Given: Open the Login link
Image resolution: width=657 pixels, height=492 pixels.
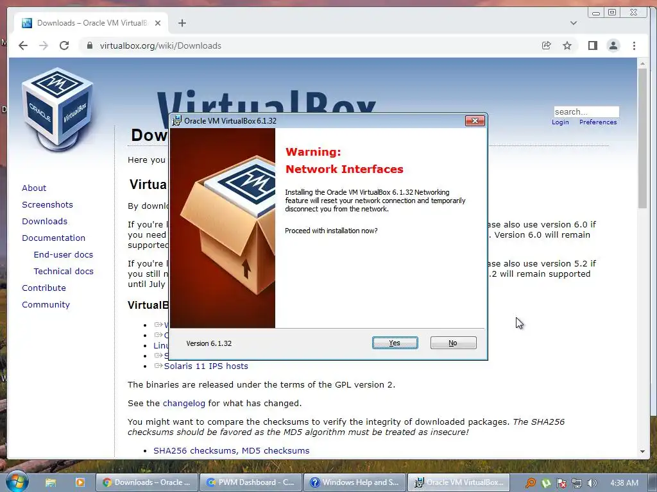Looking at the screenshot, I should pos(560,122).
